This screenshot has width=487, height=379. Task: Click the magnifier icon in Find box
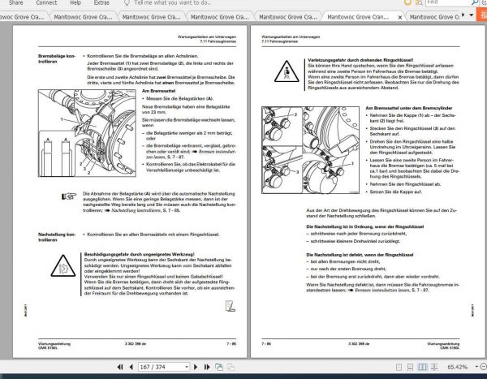475,2
